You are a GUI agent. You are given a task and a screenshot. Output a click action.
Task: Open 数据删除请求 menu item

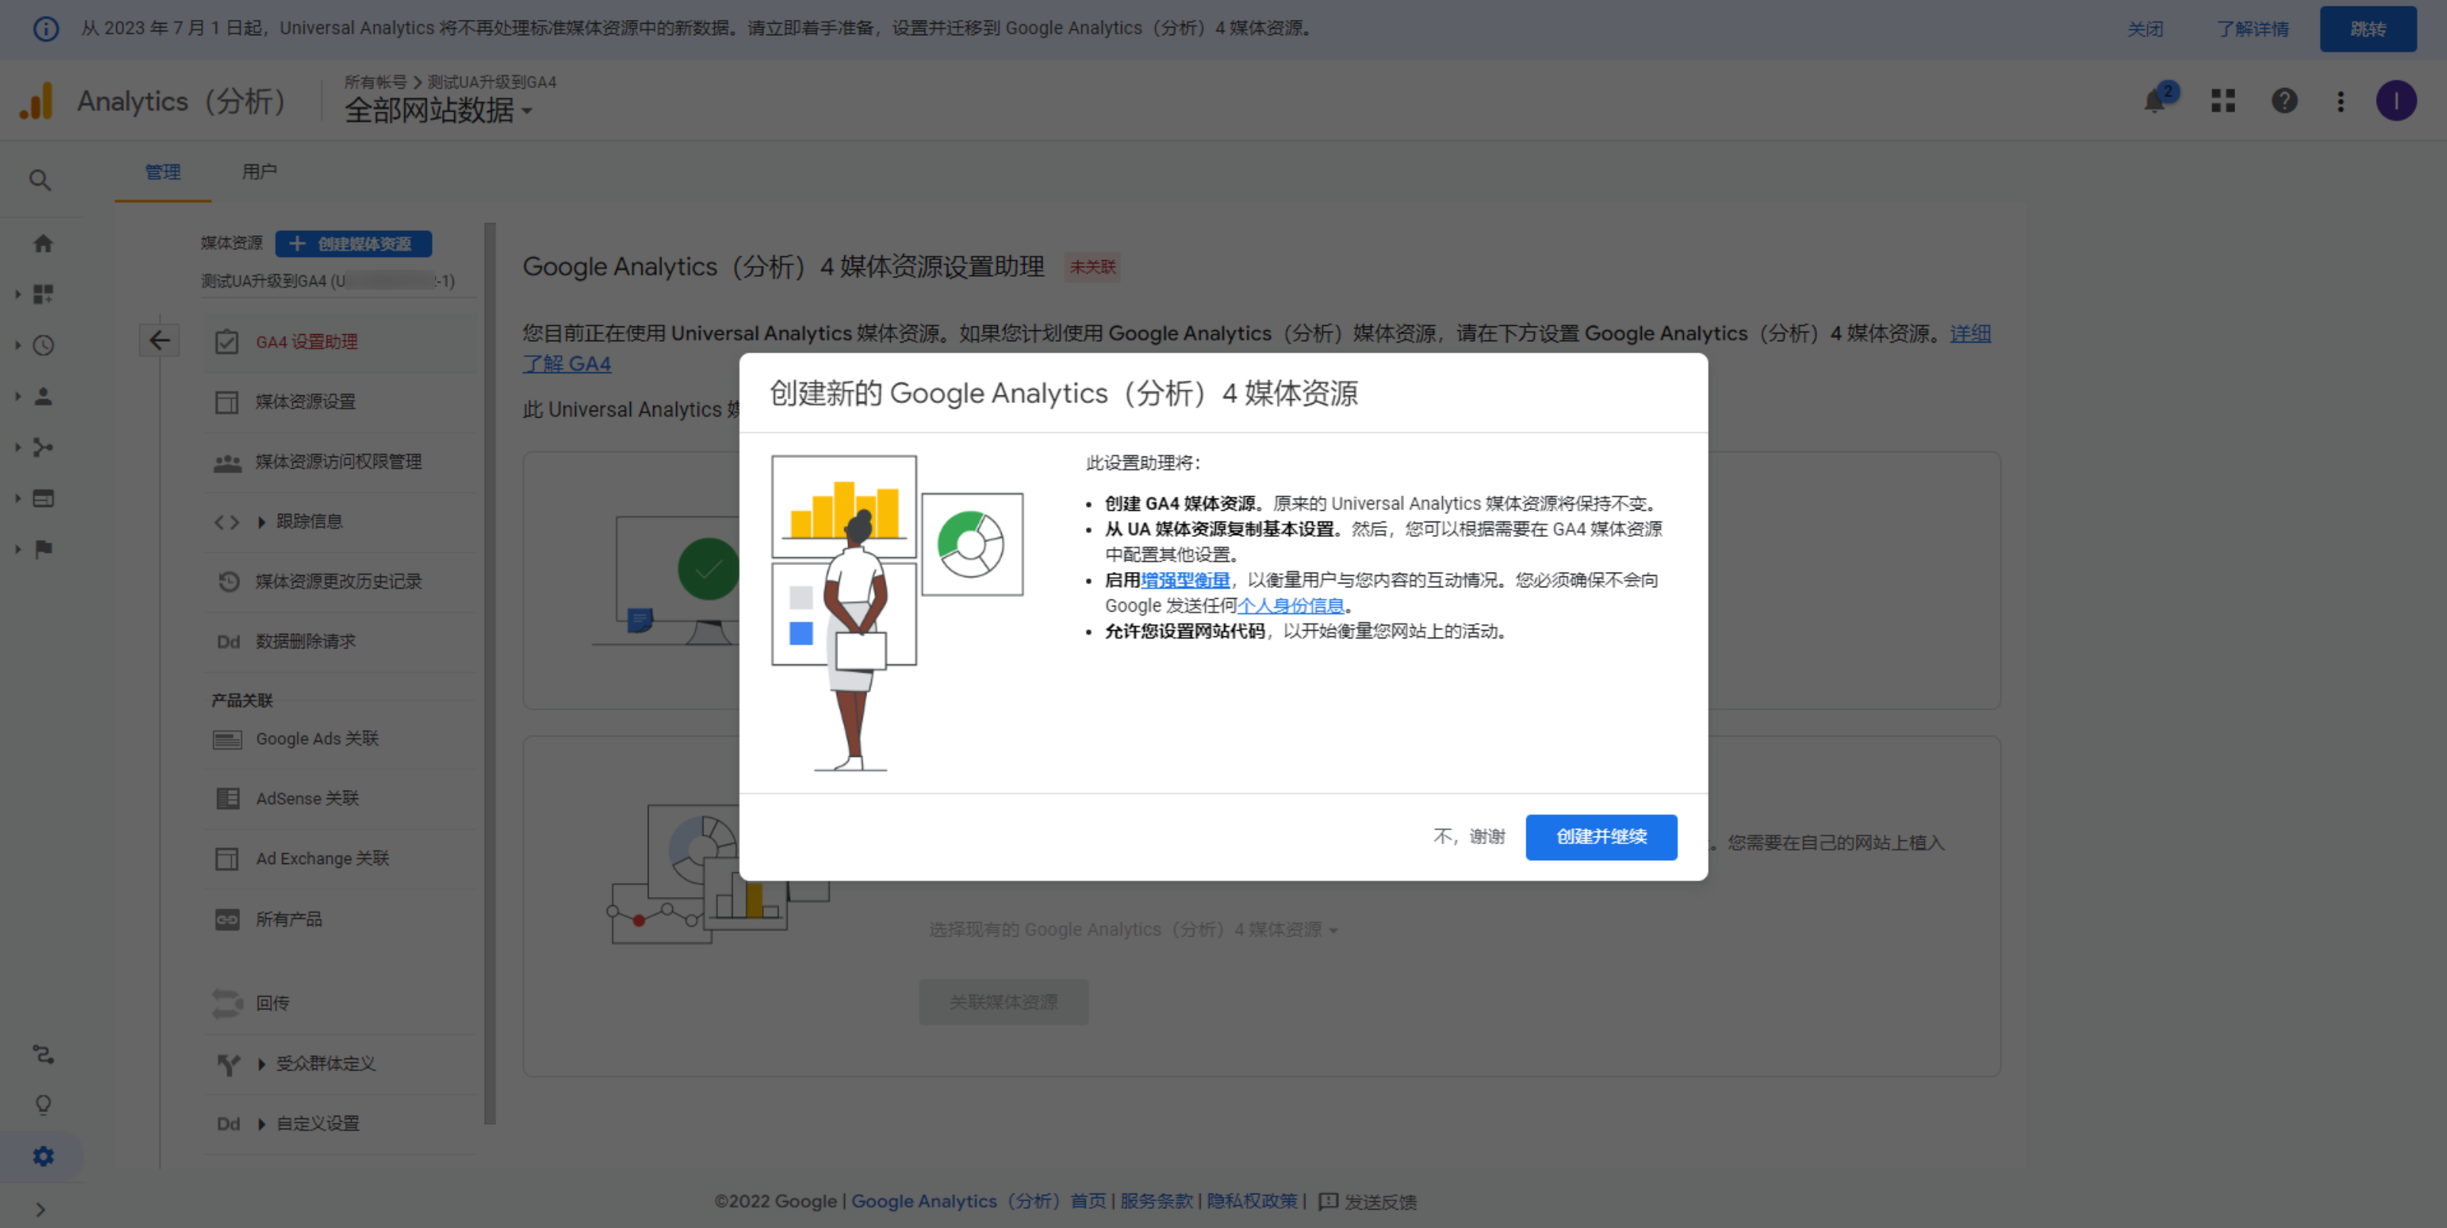(x=341, y=641)
